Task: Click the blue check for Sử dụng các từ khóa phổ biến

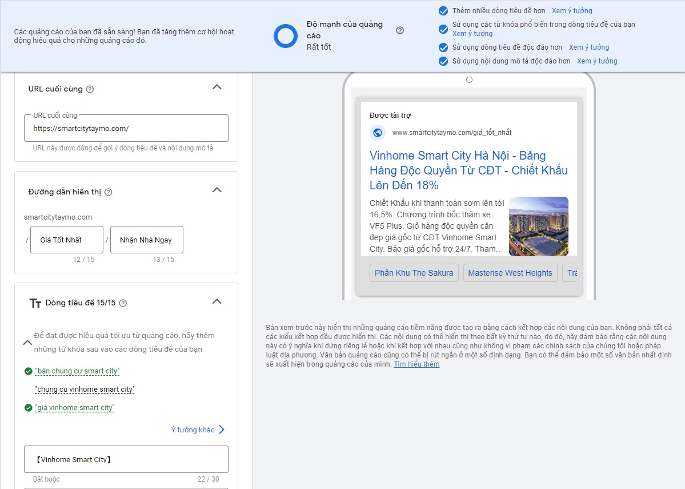Action: (443, 29)
